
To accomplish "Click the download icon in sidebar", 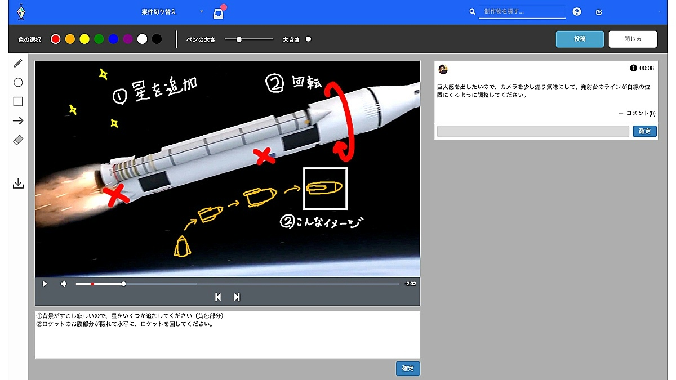I will click(x=18, y=184).
